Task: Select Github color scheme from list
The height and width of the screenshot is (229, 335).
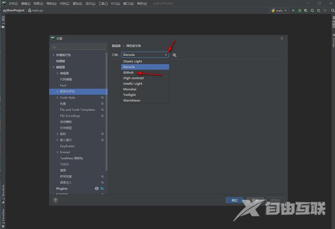Action: tap(128, 72)
